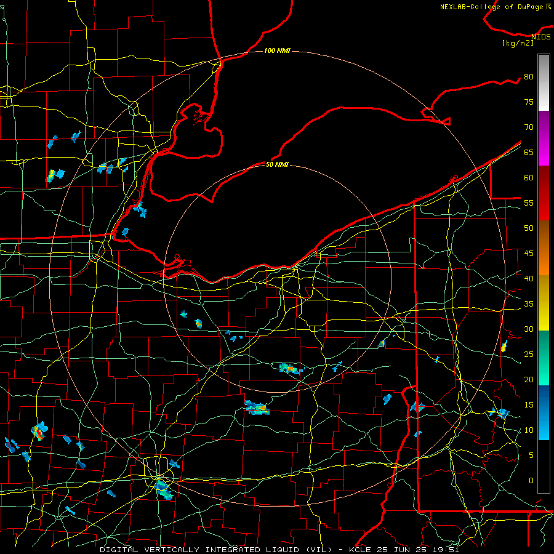Click the 65 scale value
The image size is (554, 554).
point(529,153)
